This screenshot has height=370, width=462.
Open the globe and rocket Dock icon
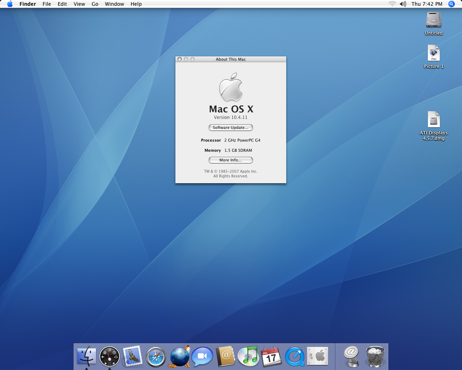tap(179, 357)
